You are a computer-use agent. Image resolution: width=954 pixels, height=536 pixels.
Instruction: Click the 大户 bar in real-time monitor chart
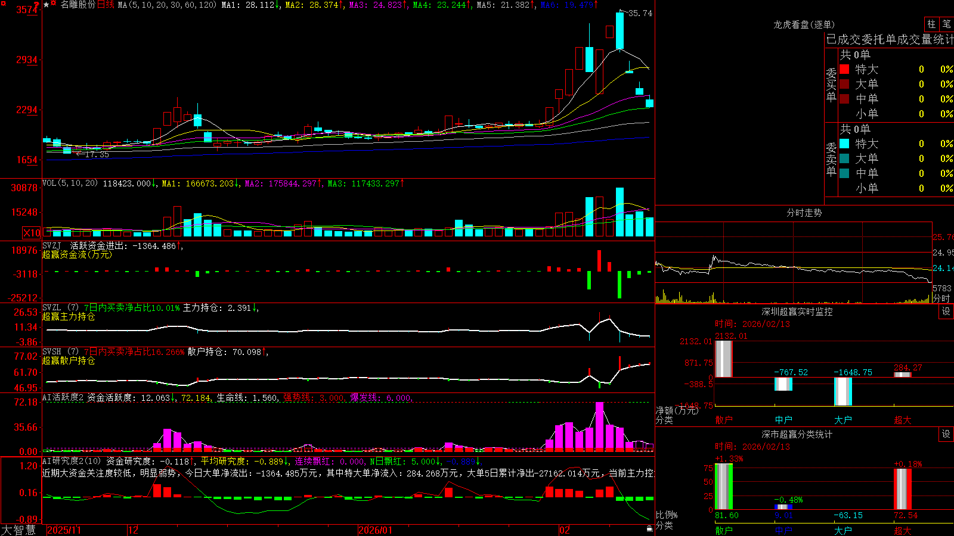click(x=843, y=391)
